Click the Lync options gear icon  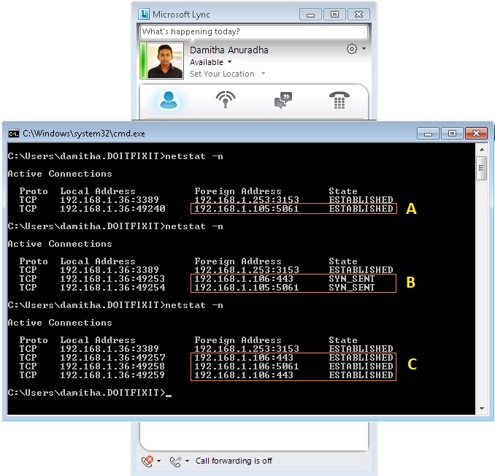(352, 49)
